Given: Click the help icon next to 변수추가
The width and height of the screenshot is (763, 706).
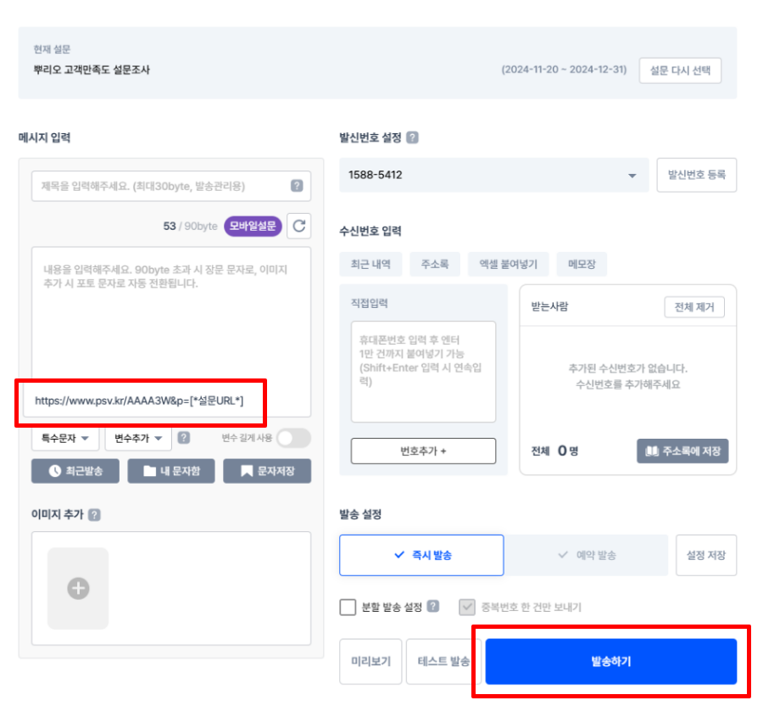Looking at the screenshot, I should pyautogui.click(x=183, y=438).
